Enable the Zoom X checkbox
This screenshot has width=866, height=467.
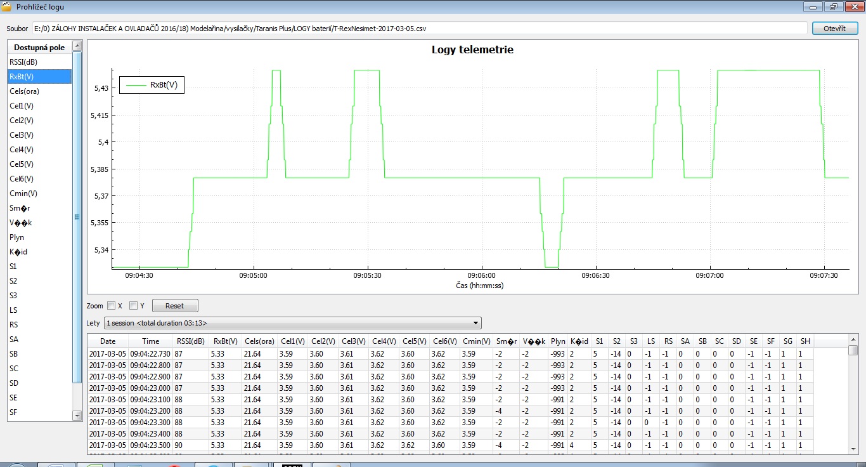pyautogui.click(x=112, y=306)
